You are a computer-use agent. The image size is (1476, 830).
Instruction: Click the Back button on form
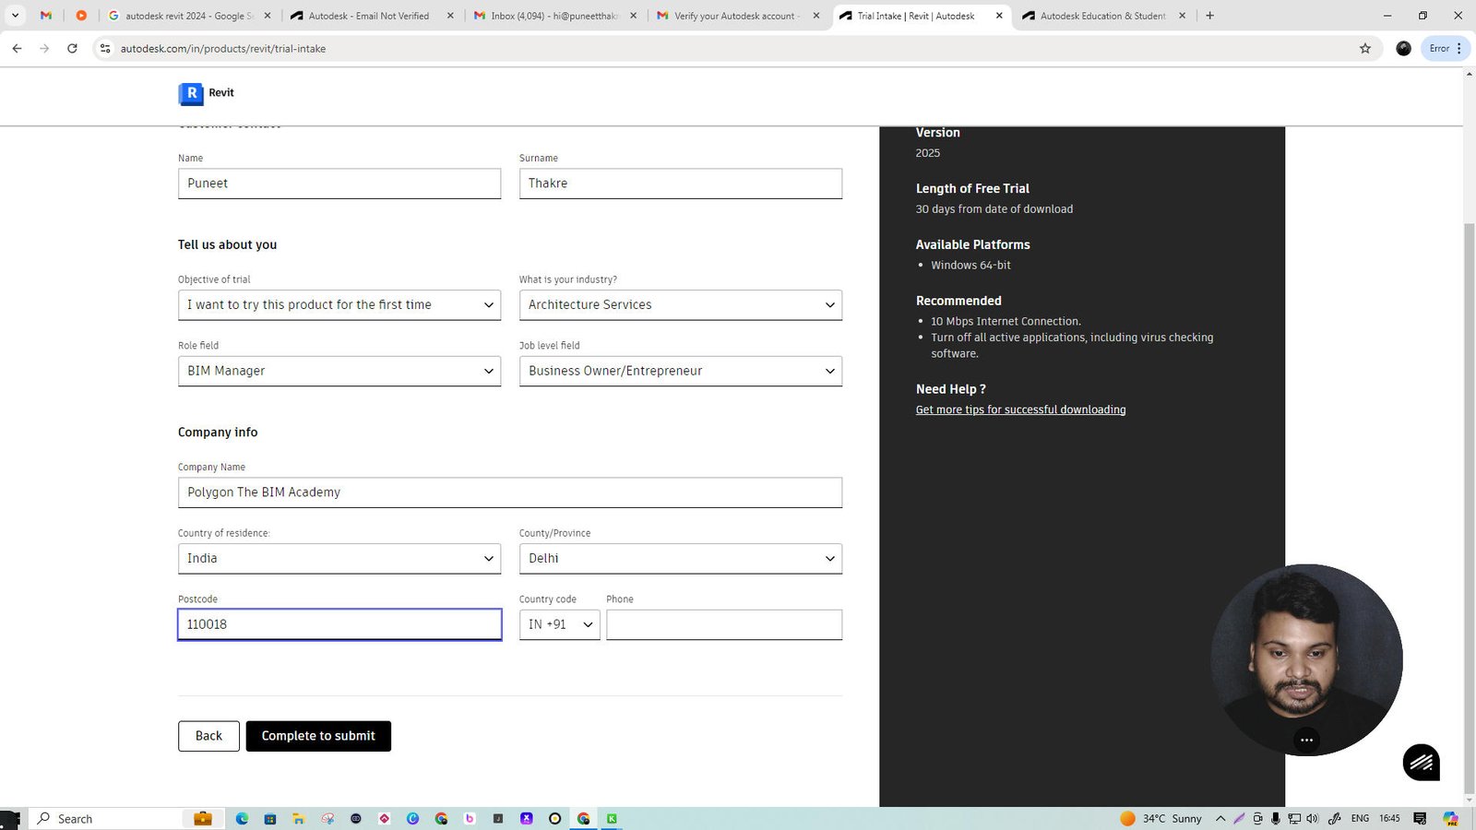point(208,736)
